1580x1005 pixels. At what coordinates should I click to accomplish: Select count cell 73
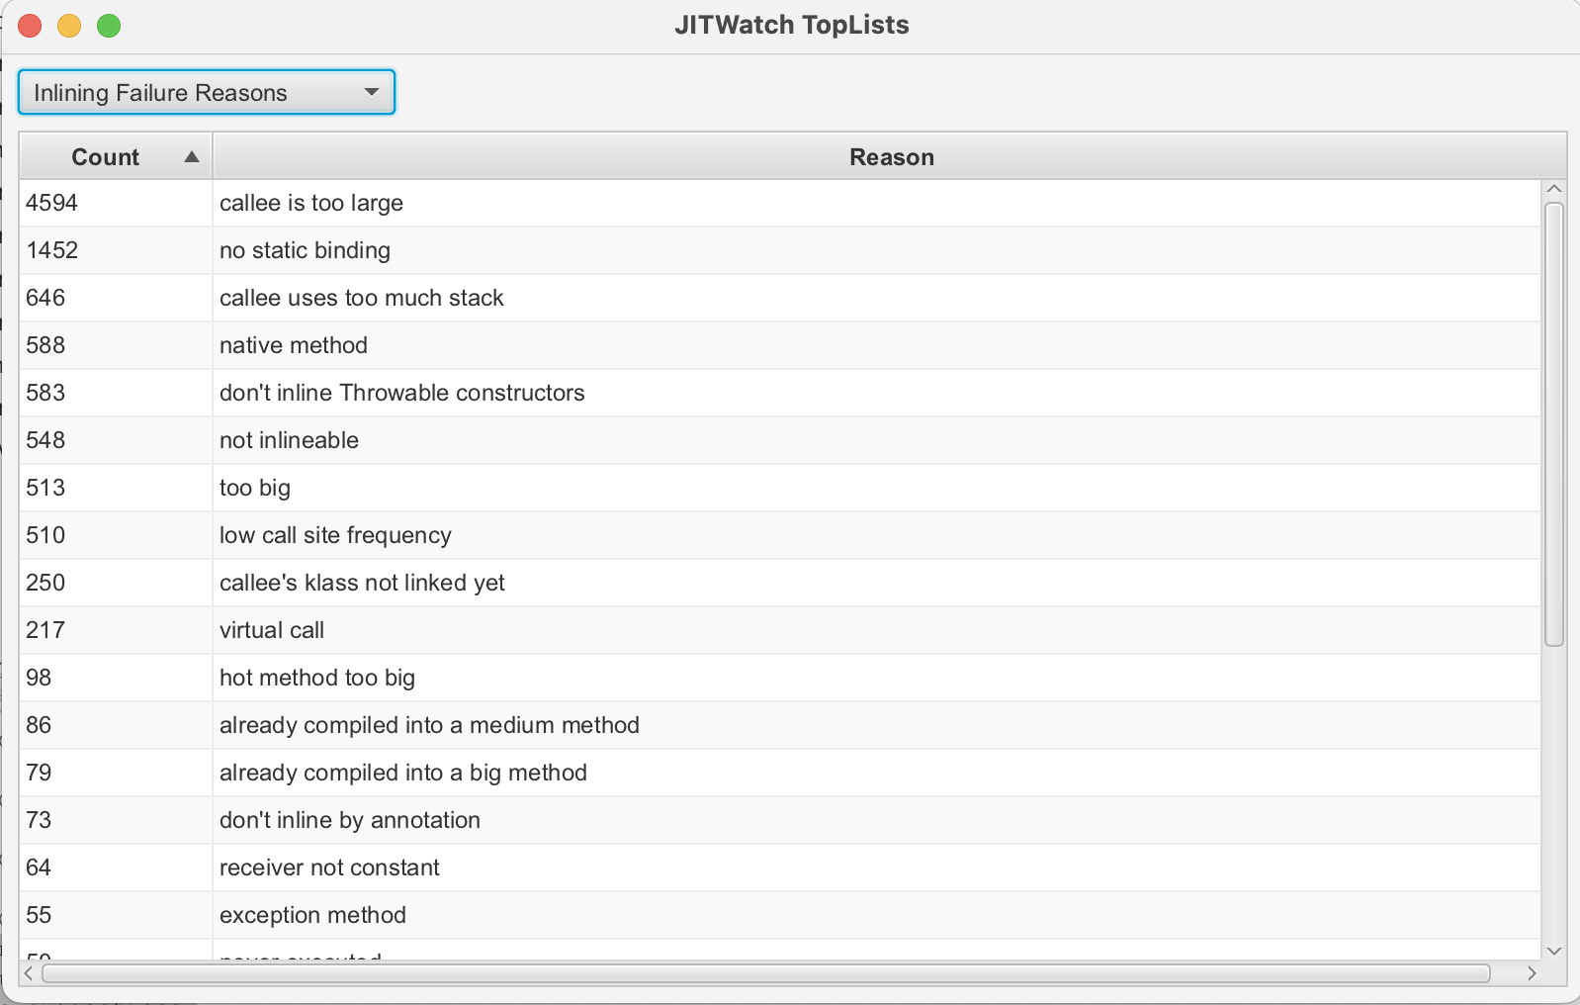[116, 820]
